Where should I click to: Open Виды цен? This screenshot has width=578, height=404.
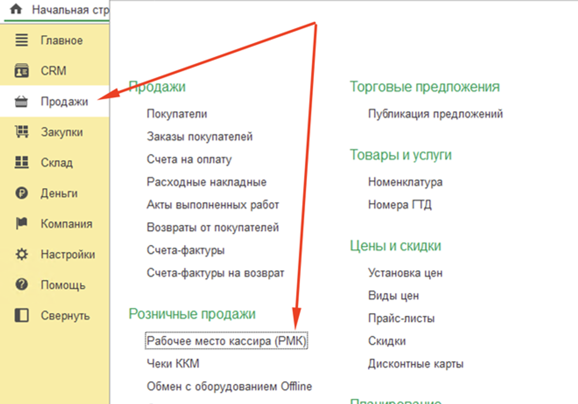(x=394, y=296)
